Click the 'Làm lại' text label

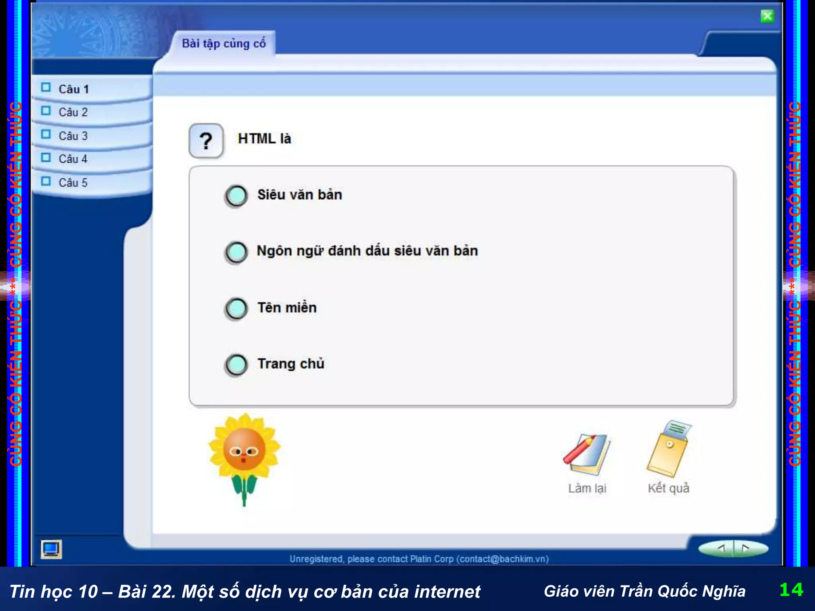pyautogui.click(x=587, y=488)
